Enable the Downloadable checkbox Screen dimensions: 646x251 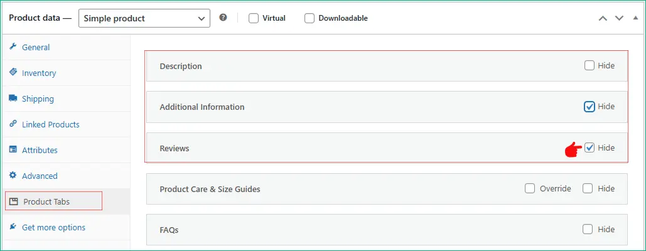[x=310, y=18]
